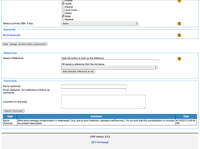Focus the author lookup text field

(x=110, y=61)
